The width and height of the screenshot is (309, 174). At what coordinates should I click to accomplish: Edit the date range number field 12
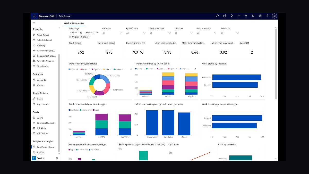[81, 33]
